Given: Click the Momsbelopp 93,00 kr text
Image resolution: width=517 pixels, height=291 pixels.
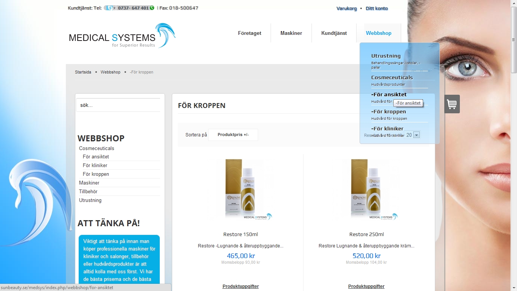Looking at the screenshot, I should click(x=241, y=262).
